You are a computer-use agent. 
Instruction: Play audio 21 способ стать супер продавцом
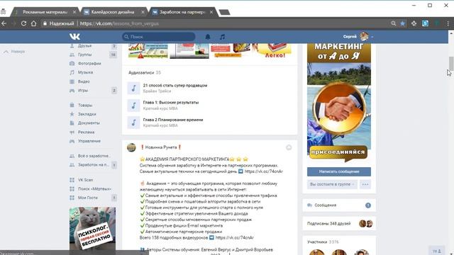point(133,88)
